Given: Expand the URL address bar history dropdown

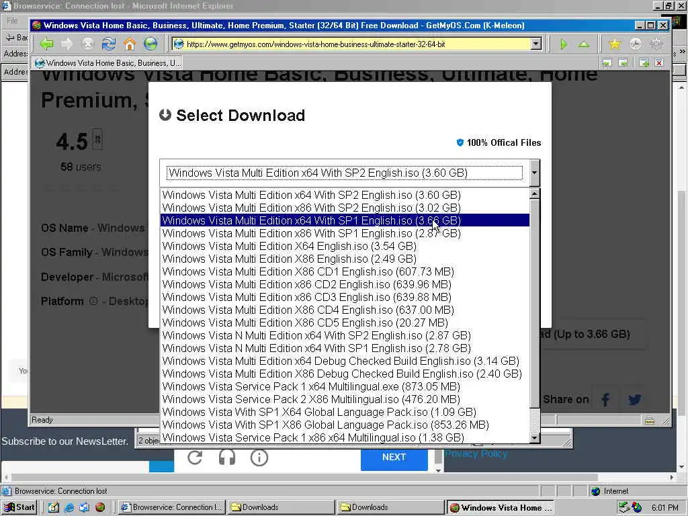Looking at the screenshot, I should [535, 44].
